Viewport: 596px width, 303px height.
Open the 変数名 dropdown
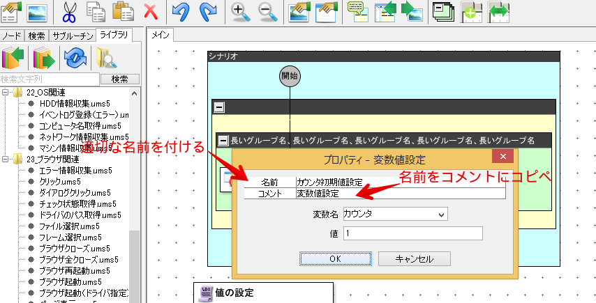click(441, 215)
